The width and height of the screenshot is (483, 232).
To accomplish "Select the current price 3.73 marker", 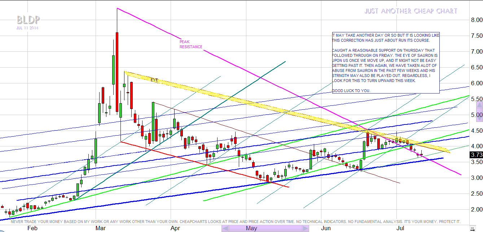I will (476, 155).
